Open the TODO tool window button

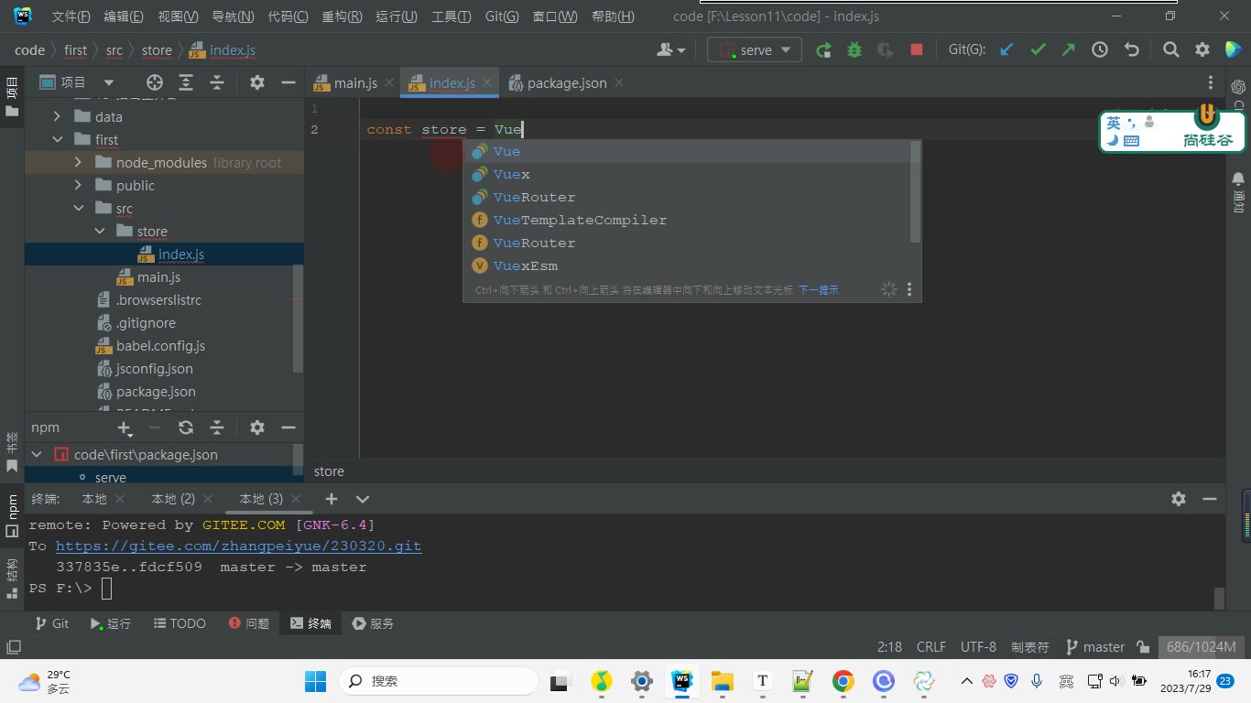(179, 623)
